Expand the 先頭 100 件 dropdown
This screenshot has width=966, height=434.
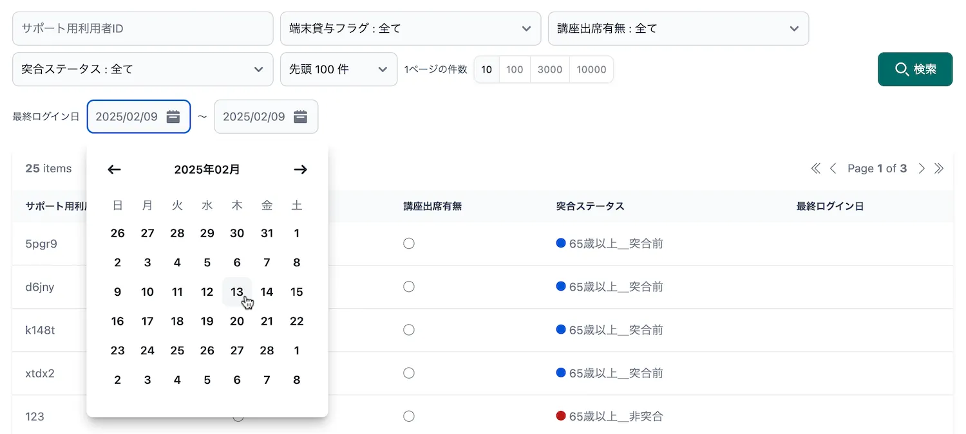[339, 69]
